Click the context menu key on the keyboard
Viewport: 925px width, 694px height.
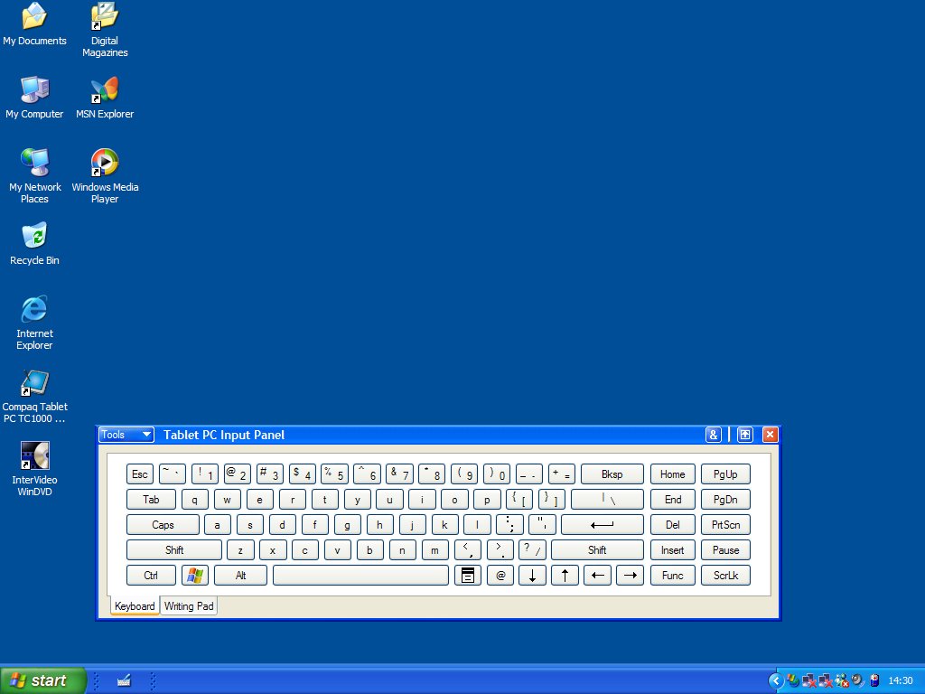468,576
